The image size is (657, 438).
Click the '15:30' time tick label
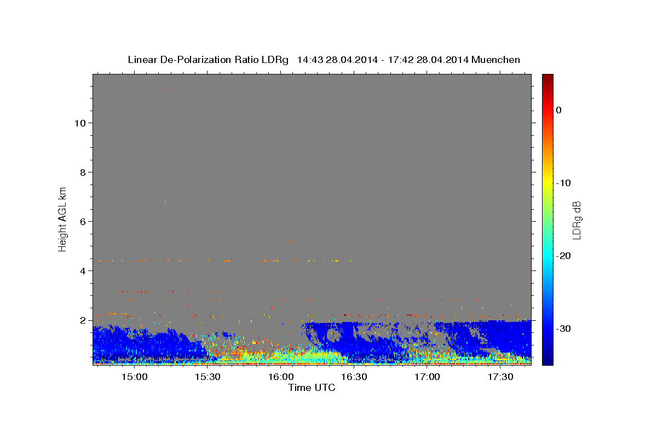[x=208, y=377]
